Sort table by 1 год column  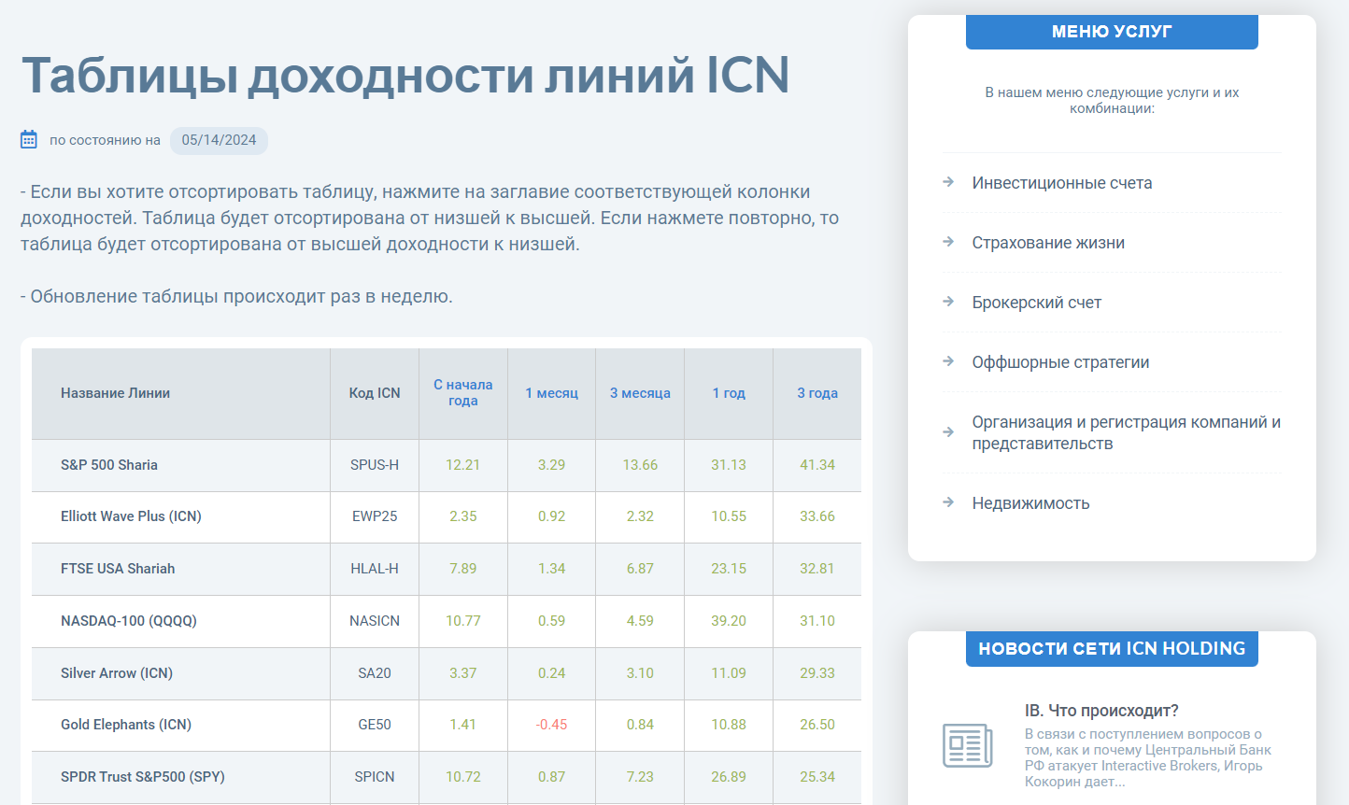tap(729, 393)
